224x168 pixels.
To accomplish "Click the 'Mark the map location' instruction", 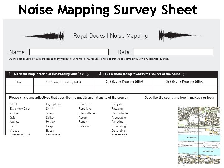I will pyautogui.click(x=49, y=74).
